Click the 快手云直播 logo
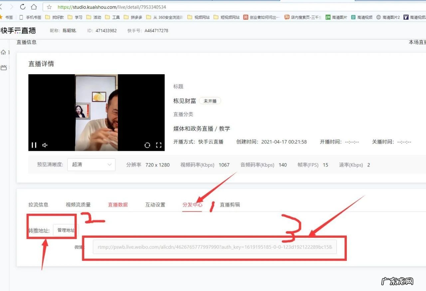426x291 pixels. [x=19, y=30]
